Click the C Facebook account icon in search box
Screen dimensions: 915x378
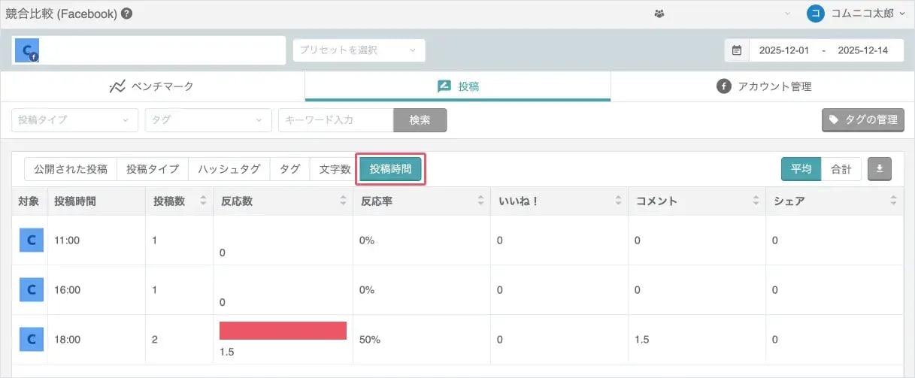tap(27, 50)
